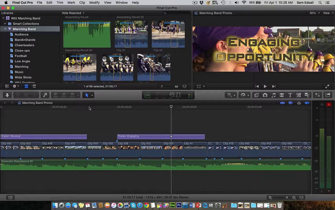Viewport: 335px width, 210px height.
Task: Enter full-screen viewer playback
Action: [x=327, y=86]
